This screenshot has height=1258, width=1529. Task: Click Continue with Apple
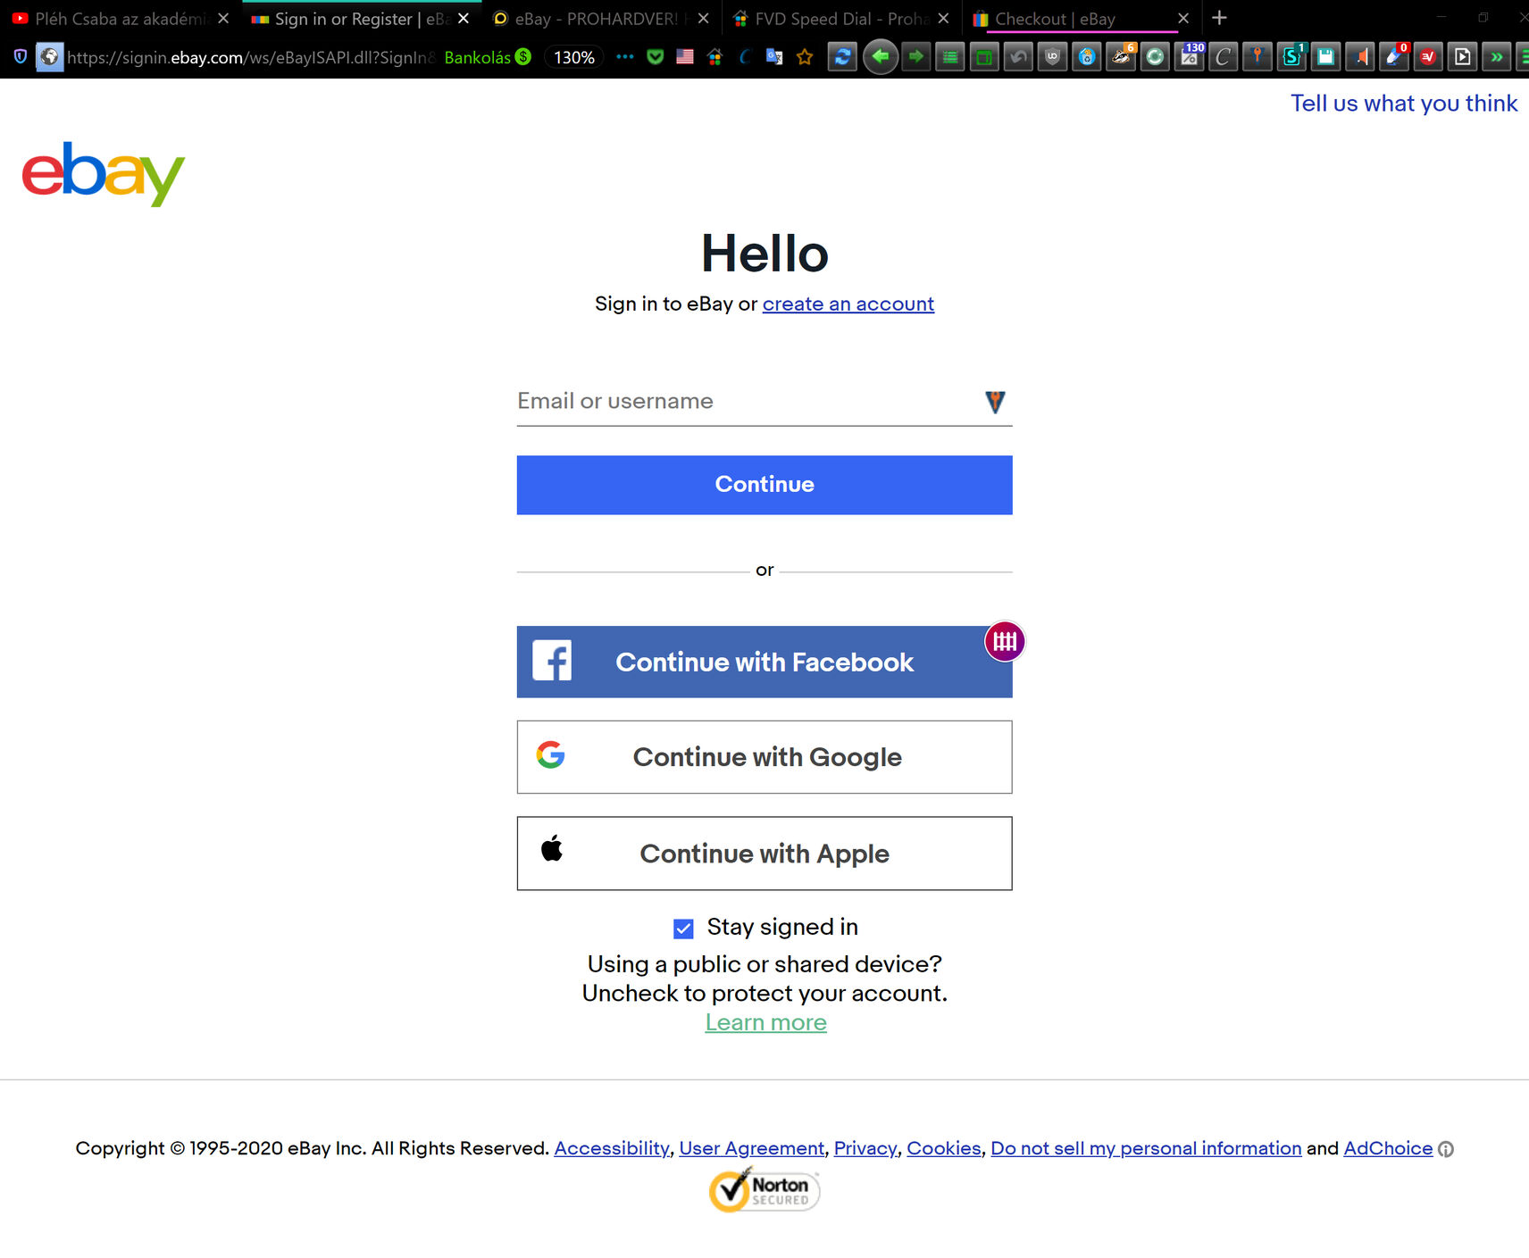[764, 854]
